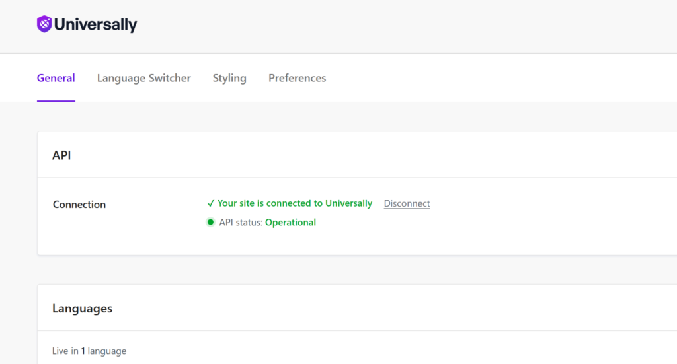This screenshot has width=677, height=364.
Task: Click the 'Live in 1 language' text
Action: click(x=89, y=351)
